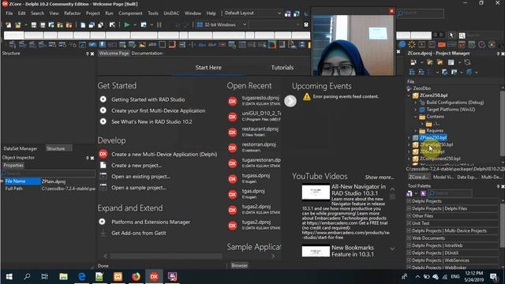The image size is (505, 284).
Task: Click the Save toolbar icon
Action: tap(33, 24)
